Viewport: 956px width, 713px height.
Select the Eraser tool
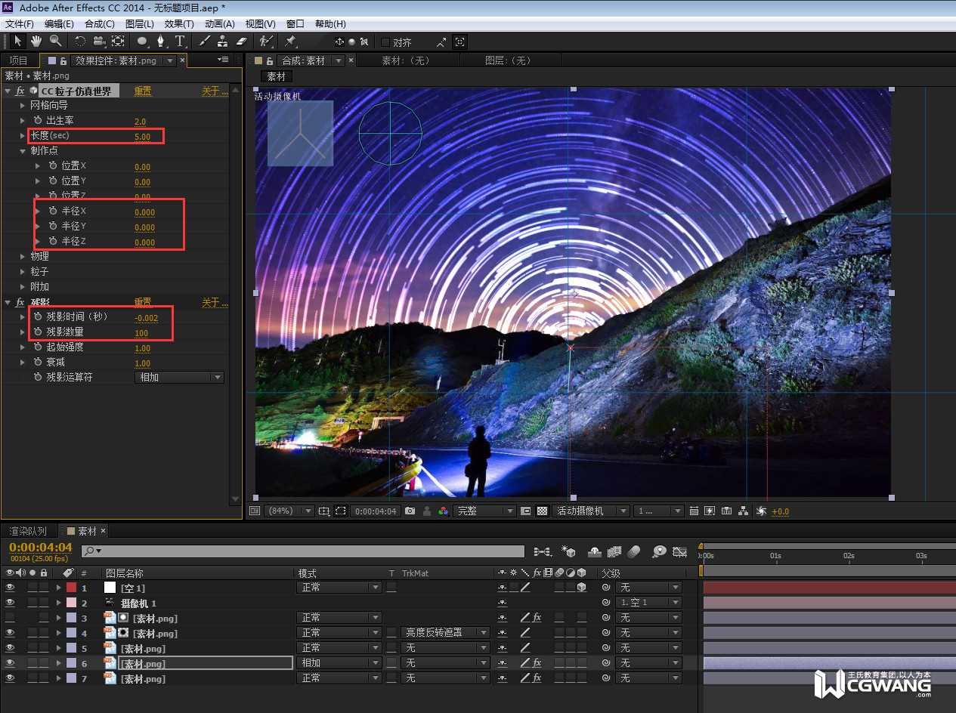click(x=242, y=41)
